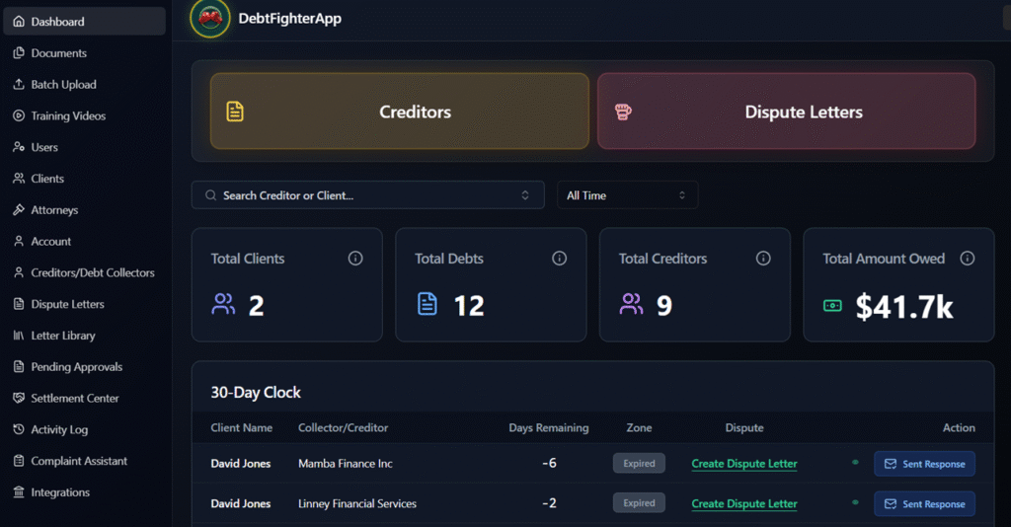Open the Dispute Letters panel button
This screenshot has height=527, width=1011.
click(786, 112)
